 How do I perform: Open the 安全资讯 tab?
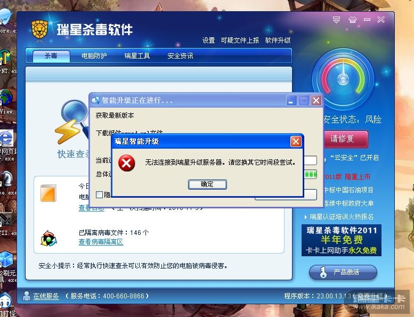tap(180, 56)
